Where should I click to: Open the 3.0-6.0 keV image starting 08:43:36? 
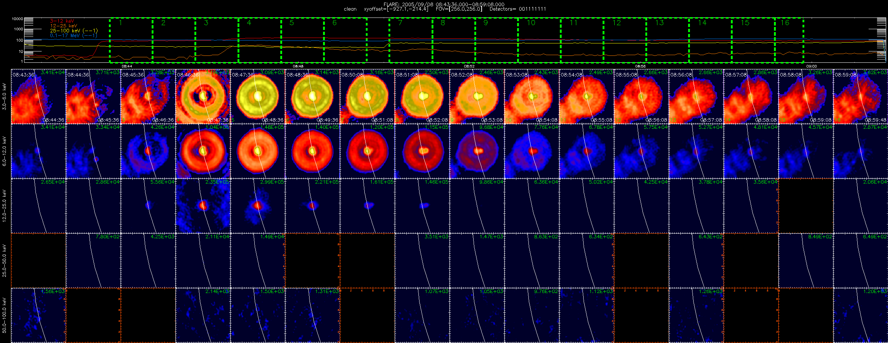coord(39,96)
